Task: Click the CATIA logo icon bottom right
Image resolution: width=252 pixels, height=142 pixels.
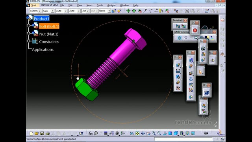Action: pyautogui.click(x=220, y=133)
